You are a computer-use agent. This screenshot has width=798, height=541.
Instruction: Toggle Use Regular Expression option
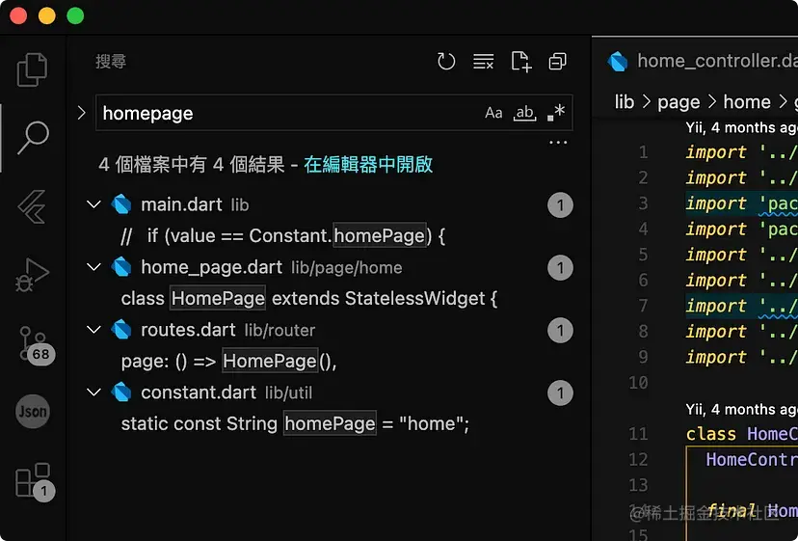555,113
